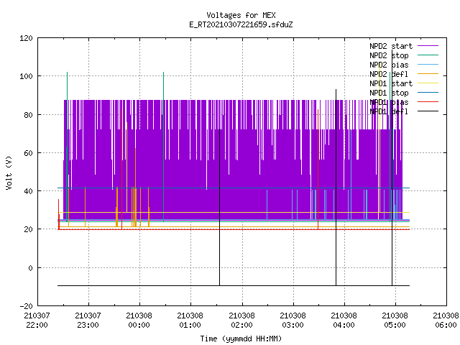
Task: Click the x-axis tick '210308 00:00'
Action: 139,321
